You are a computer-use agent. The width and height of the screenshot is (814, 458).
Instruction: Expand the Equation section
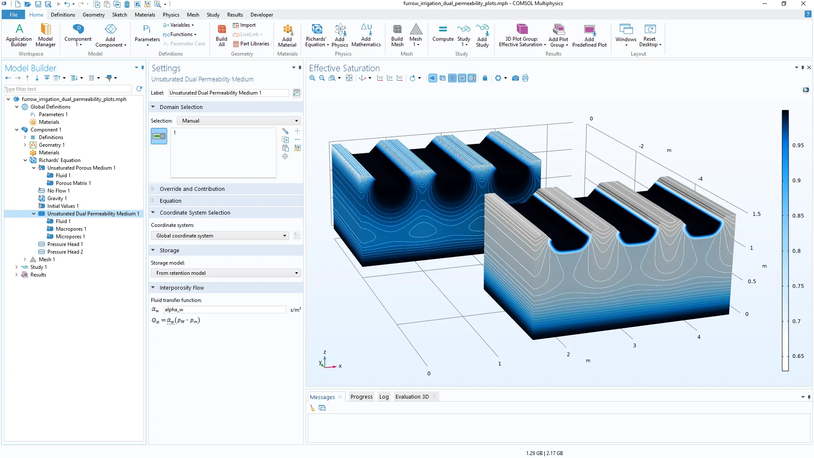pyautogui.click(x=170, y=201)
